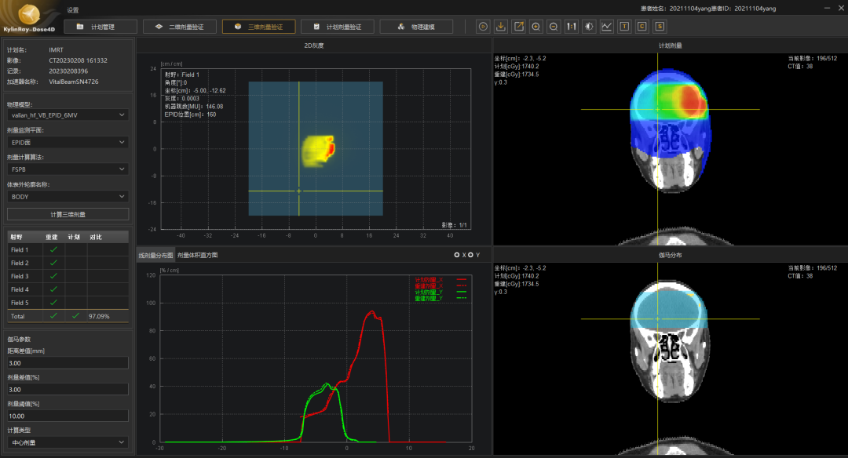The height and width of the screenshot is (458, 848).
Task: Click the 计算三维剂量 button
Action: pos(68,214)
